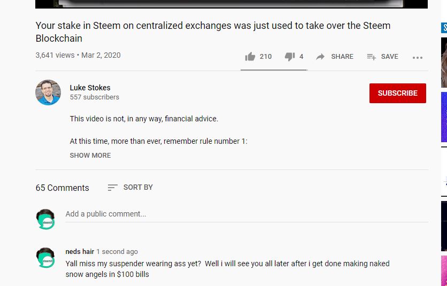The height and width of the screenshot is (286, 447).
Task: Click the SHARE label
Action: click(x=342, y=57)
